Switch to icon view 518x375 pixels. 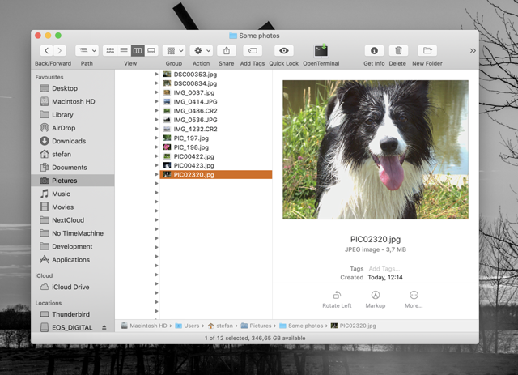coord(110,50)
